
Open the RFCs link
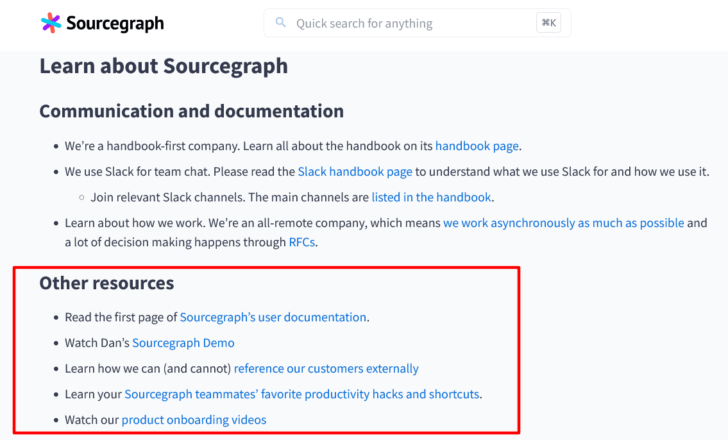[301, 242]
